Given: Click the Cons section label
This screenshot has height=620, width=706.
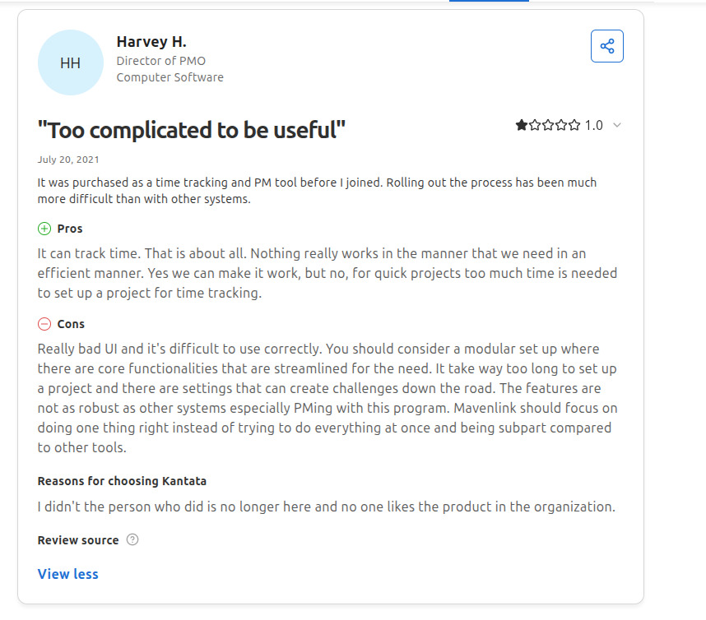Looking at the screenshot, I should tap(71, 324).
